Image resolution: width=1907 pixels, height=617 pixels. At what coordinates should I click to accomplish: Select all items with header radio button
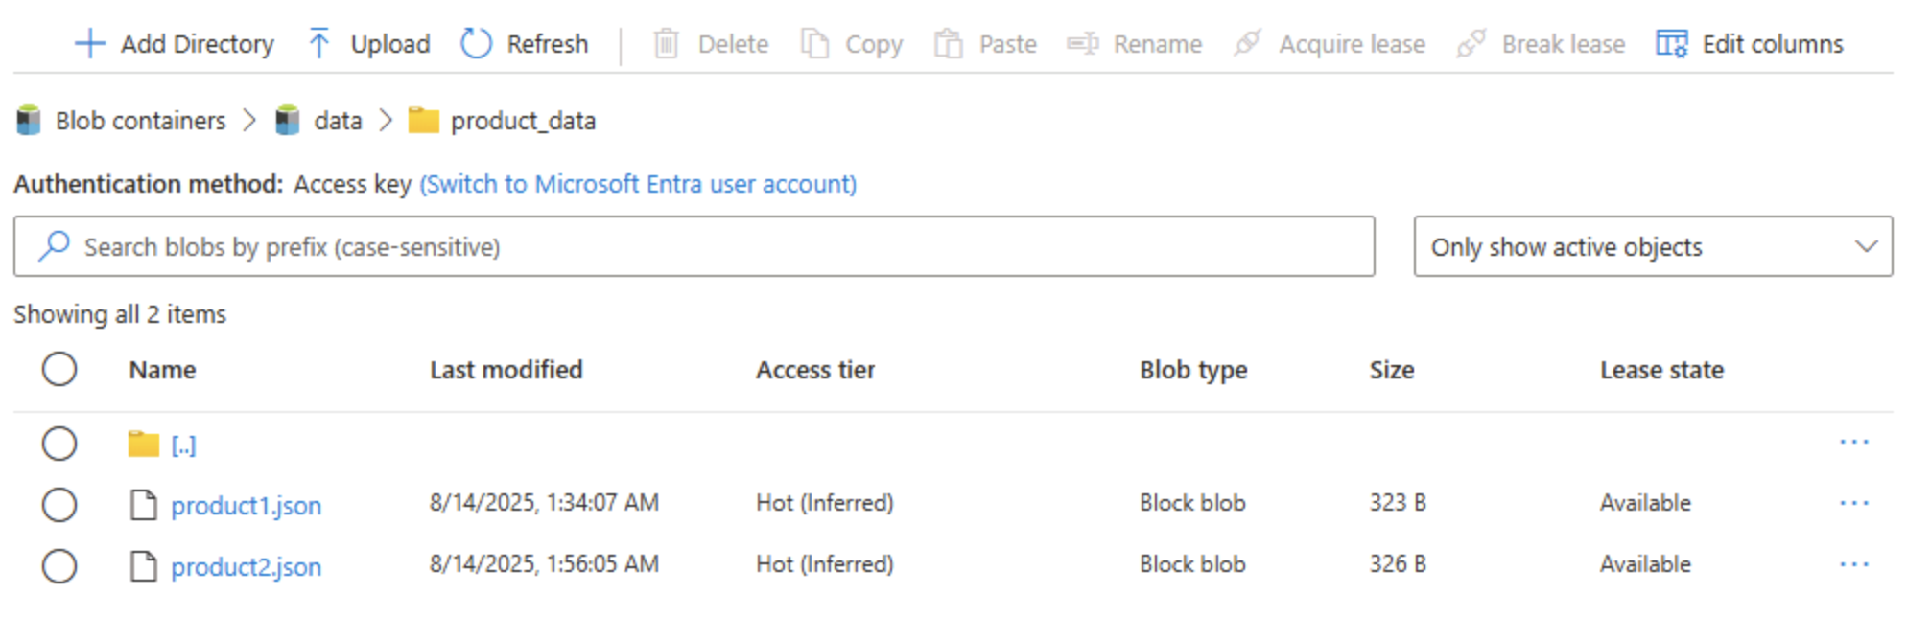(59, 370)
